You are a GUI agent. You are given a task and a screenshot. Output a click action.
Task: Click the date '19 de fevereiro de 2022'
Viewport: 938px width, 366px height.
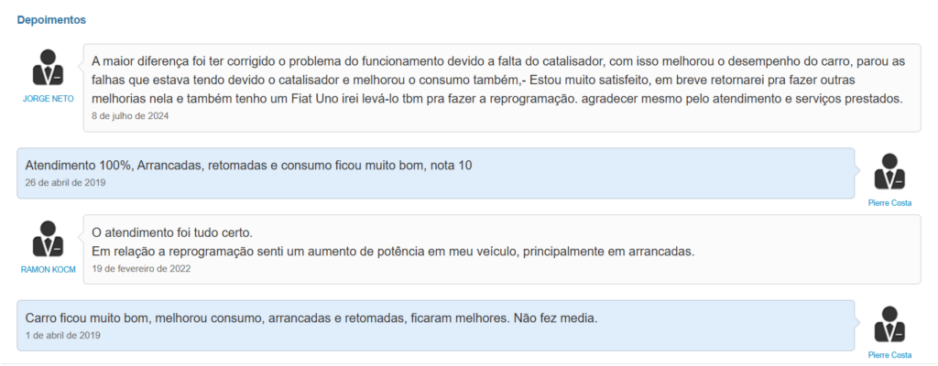tap(141, 268)
